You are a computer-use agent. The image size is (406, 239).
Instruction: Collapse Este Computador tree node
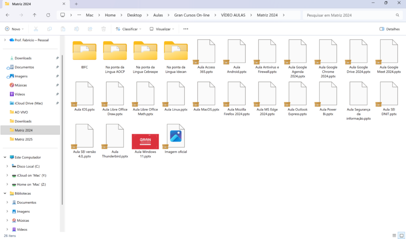click(5, 157)
